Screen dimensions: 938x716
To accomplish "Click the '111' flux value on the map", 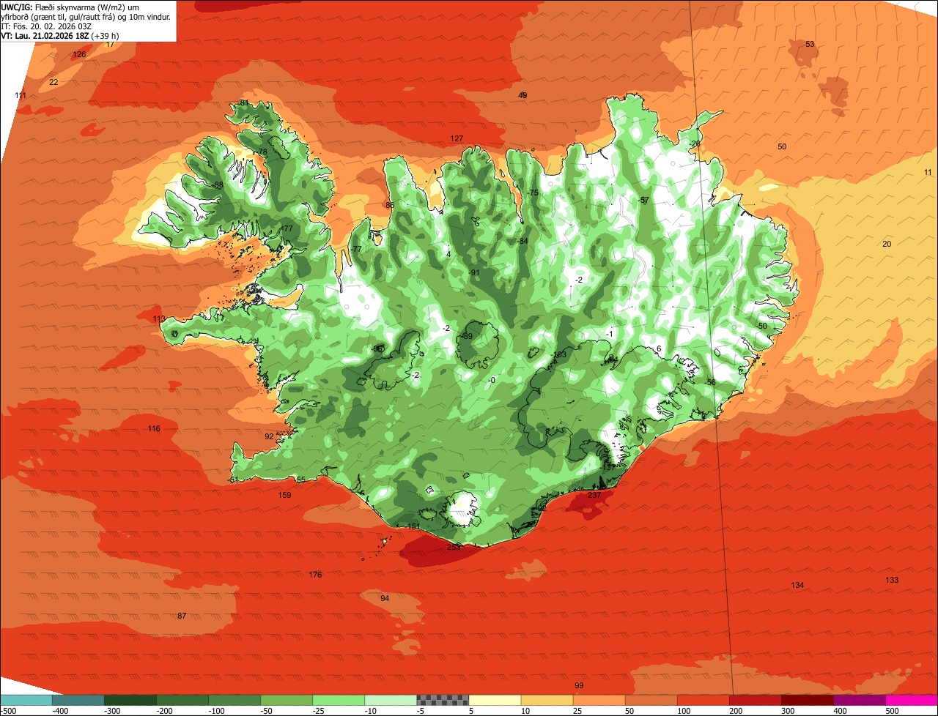I will pyautogui.click(x=21, y=96).
